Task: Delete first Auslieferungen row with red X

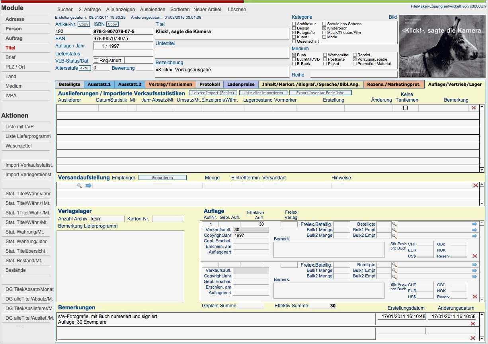Action: tap(473, 108)
